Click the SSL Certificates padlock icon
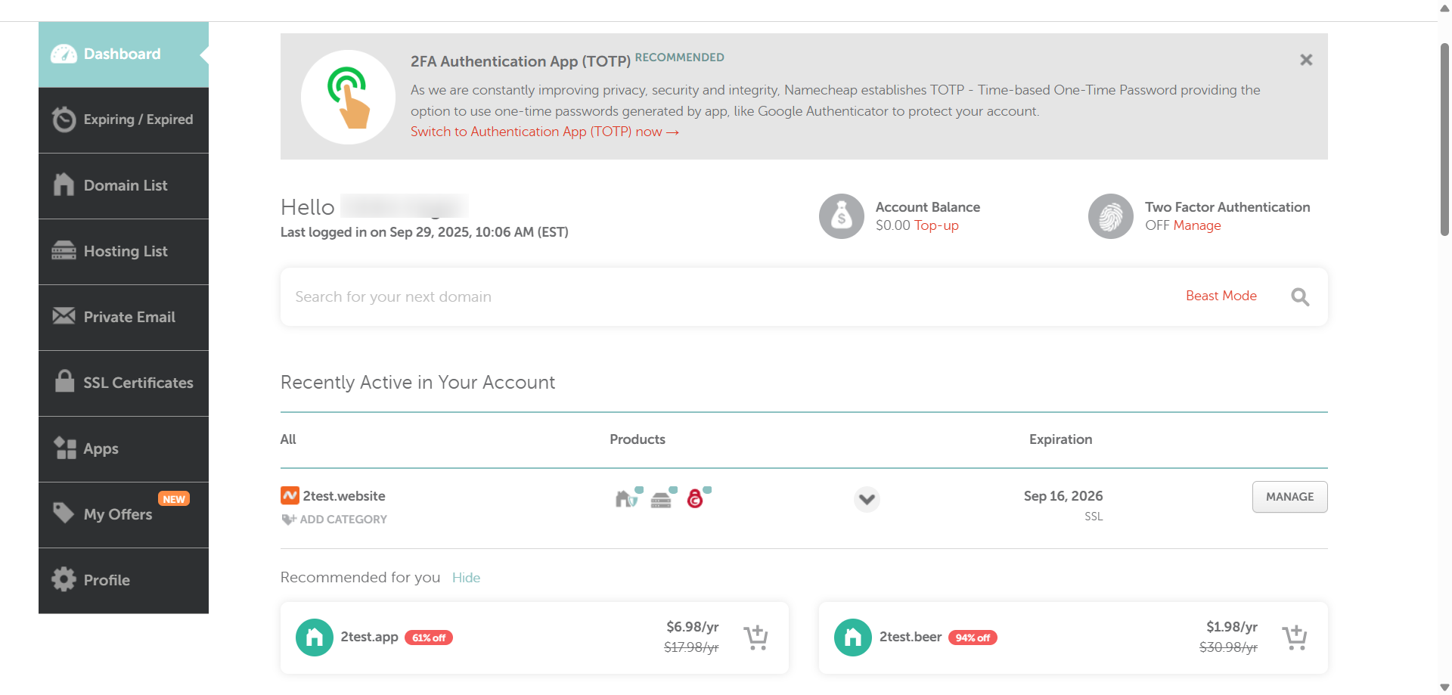Viewport: 1452px width, 695px height. click(64, 380)
